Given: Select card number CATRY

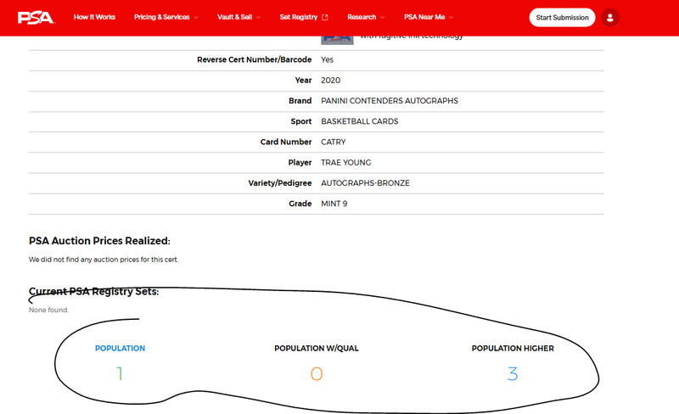Looking at the screenshot, I should pos(333,142).
